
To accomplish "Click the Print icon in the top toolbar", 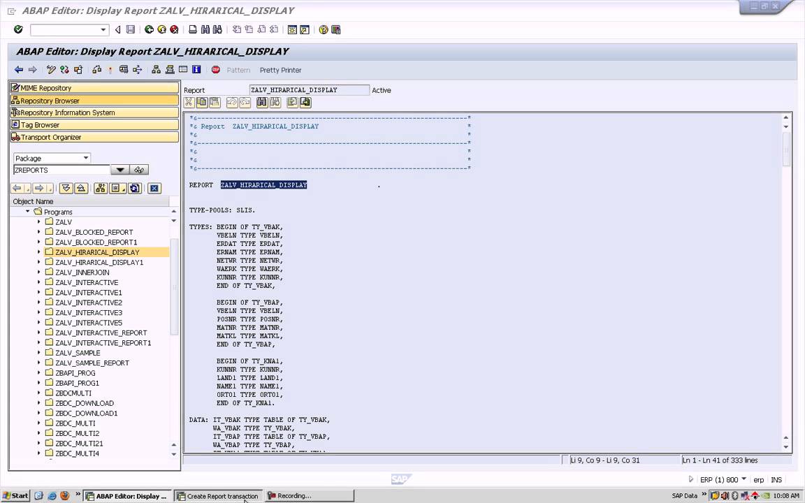I will tap(193, 30).
